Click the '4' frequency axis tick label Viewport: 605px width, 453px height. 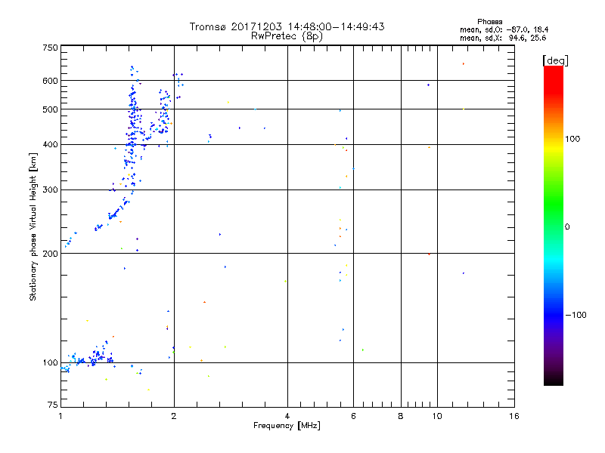pos(287,416)
